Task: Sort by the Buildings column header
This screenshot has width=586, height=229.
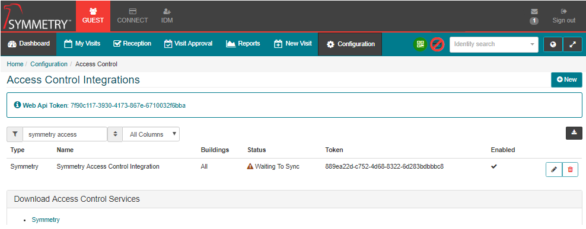Action: tap(215, 150)
